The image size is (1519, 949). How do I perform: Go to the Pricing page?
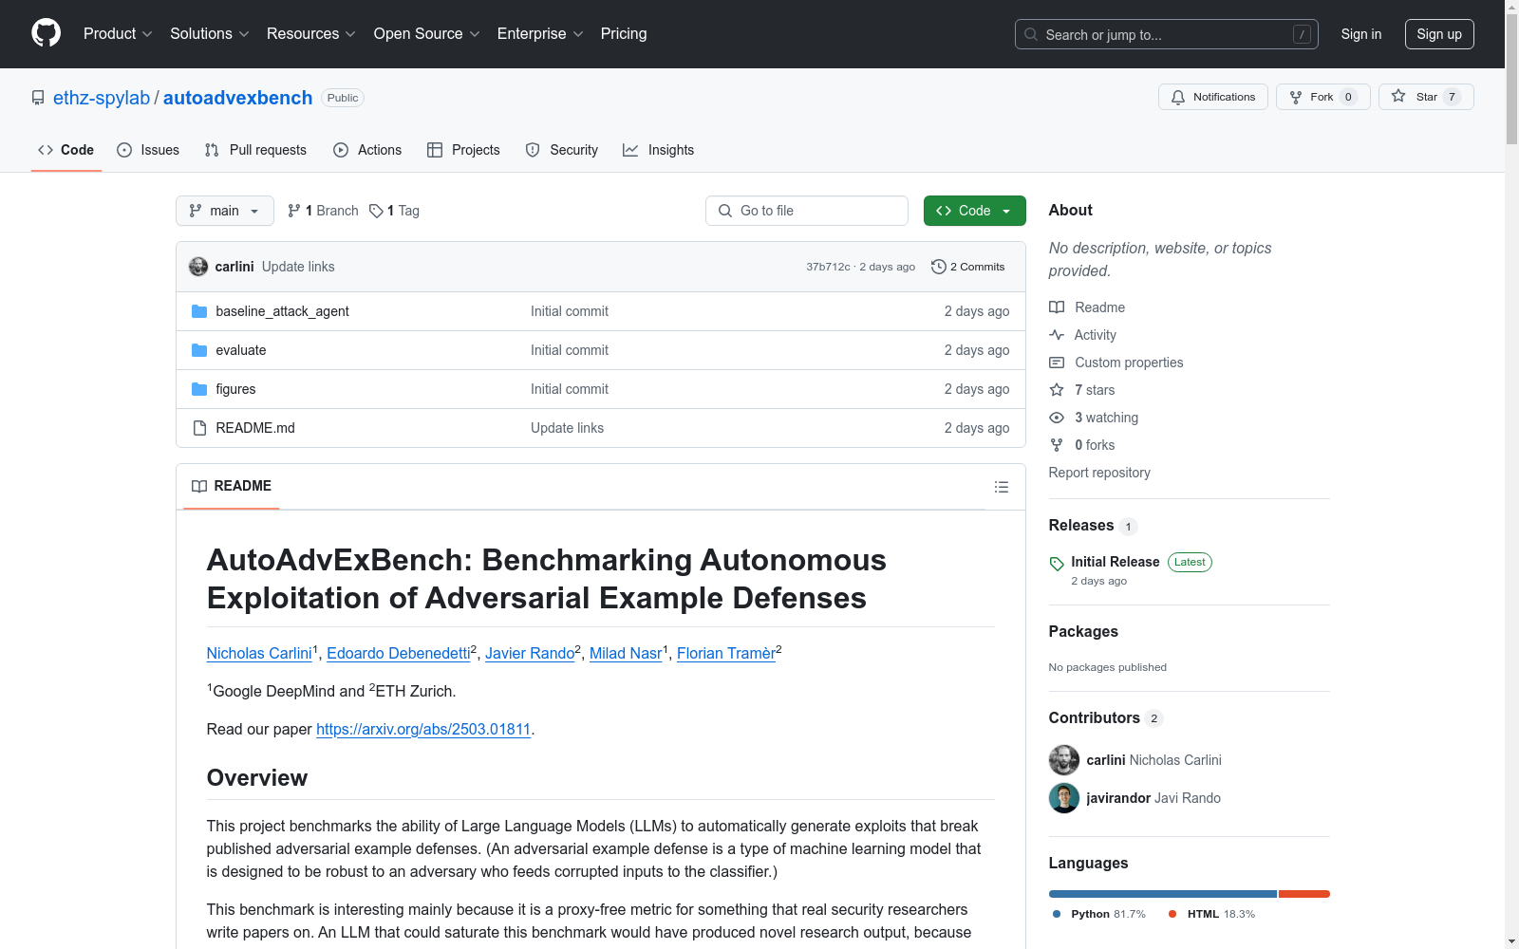click(624, 33)
